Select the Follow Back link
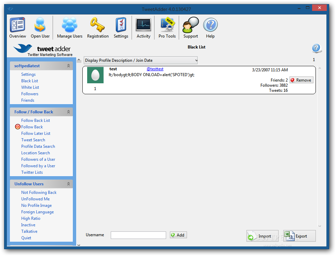Screen dimensions: 336x256 (32, 127)
